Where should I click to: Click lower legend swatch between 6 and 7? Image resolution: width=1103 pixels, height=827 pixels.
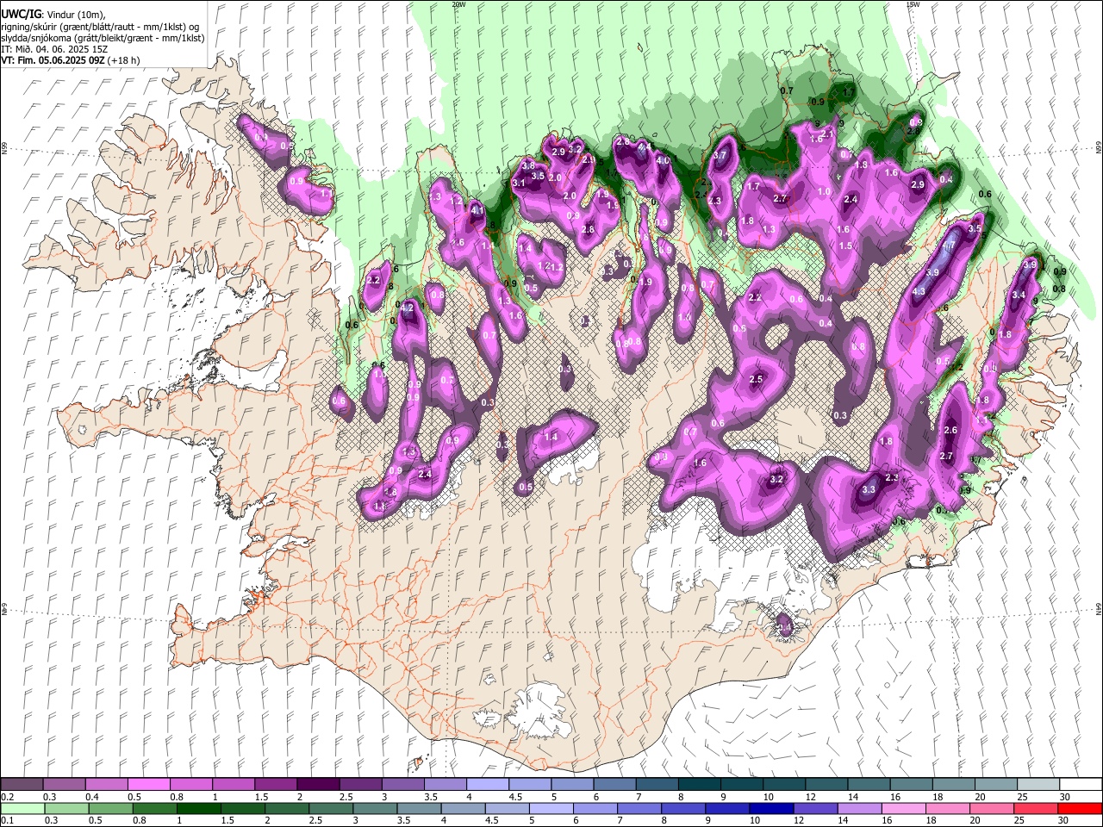click(595, 808)
